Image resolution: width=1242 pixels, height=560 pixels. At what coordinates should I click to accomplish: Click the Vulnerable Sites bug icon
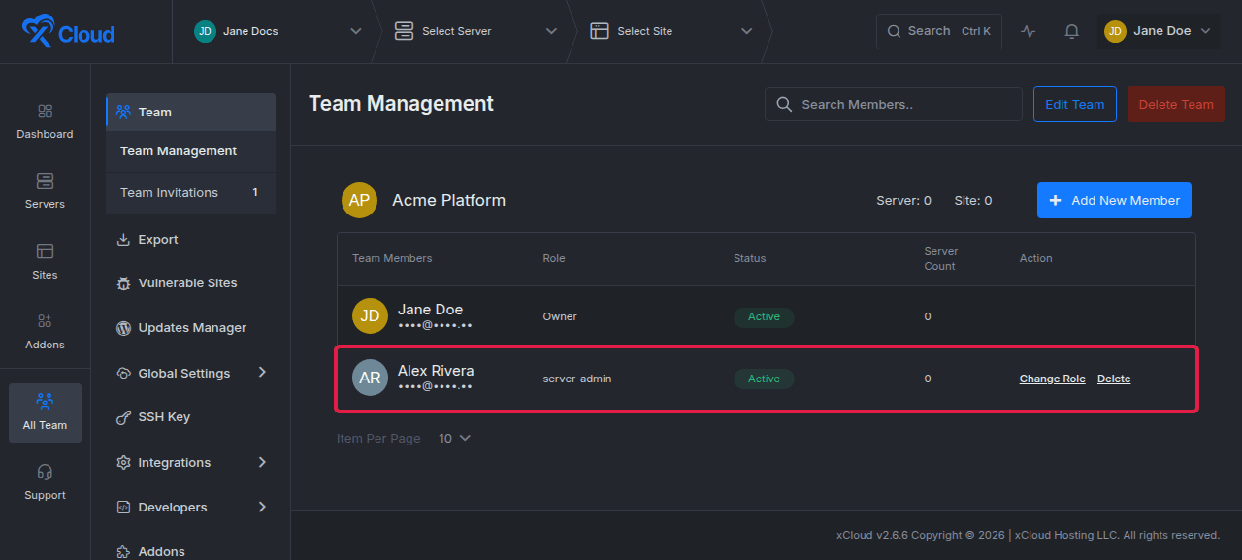[123, 283]
